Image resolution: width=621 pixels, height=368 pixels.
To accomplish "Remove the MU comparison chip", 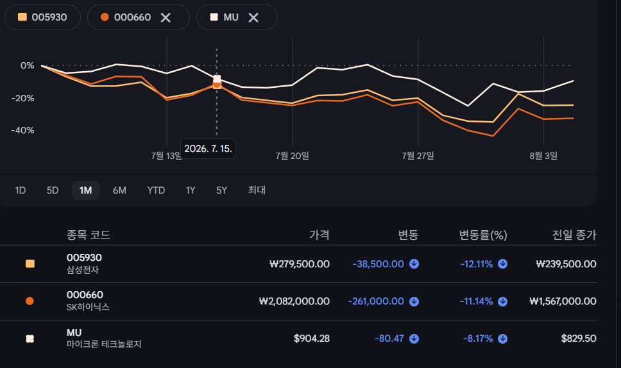I will coord(253,17).
